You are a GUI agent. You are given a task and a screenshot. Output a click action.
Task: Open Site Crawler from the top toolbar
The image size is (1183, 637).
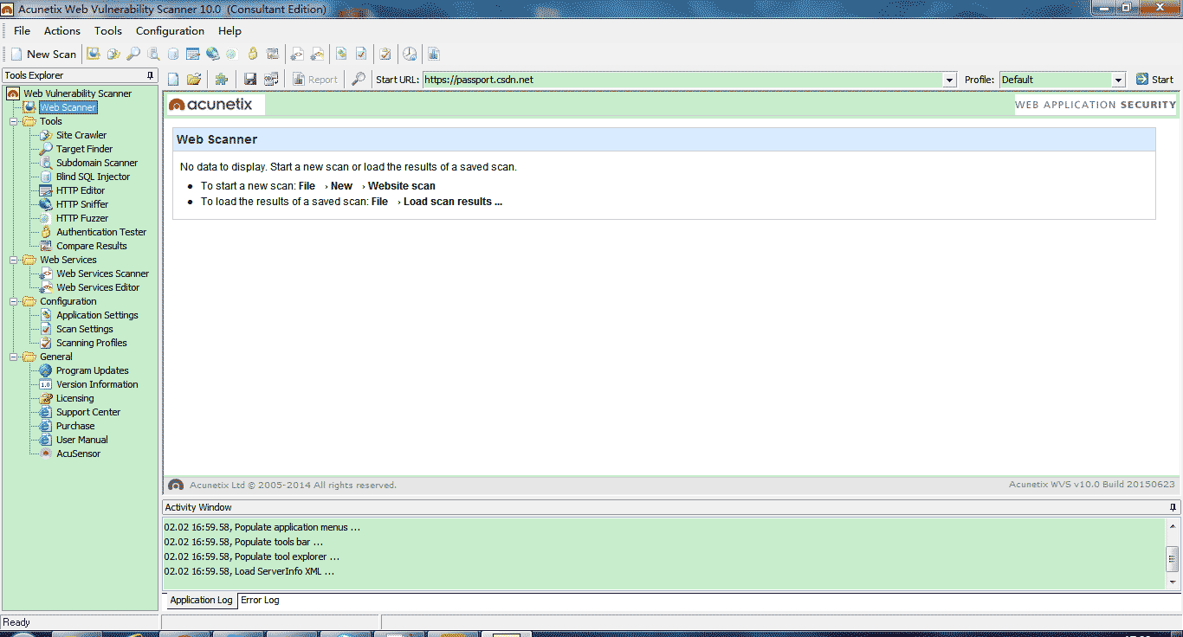(x=113, y=54)
